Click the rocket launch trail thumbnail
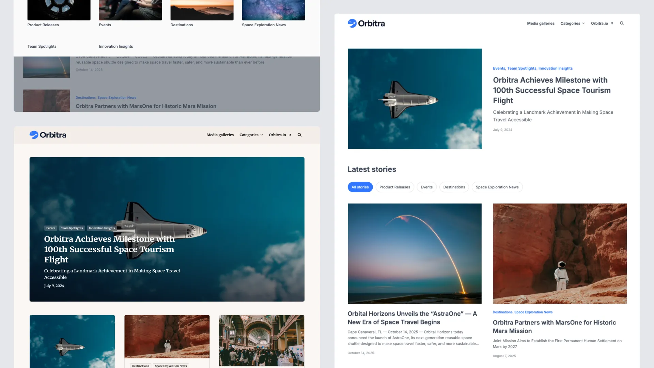The height and width of the screenshot is (368, 654). (x=415, y=253)
